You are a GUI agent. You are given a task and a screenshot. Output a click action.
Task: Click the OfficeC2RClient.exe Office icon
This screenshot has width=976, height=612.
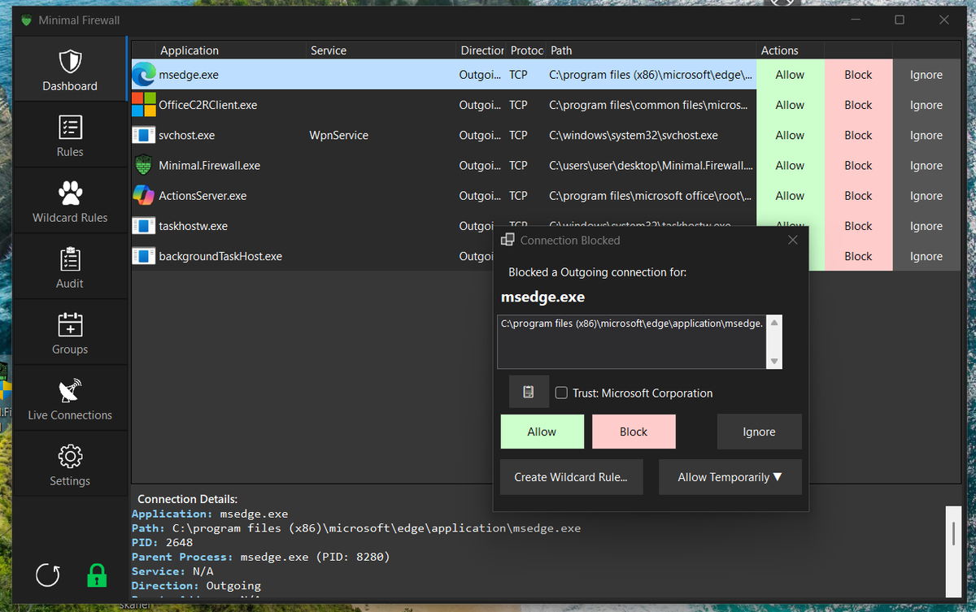tap(144, 105)
